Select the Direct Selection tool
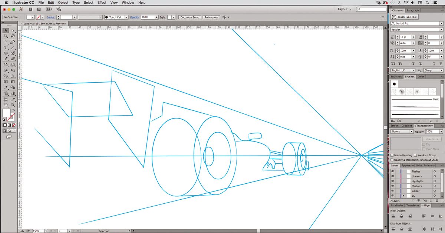 point(13,31)
